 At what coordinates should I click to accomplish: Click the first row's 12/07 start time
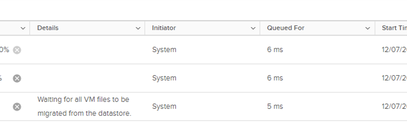[394, 50]
